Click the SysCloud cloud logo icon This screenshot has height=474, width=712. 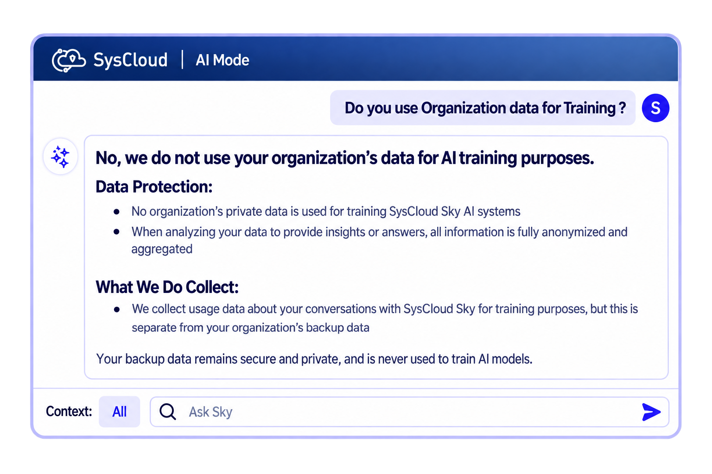pyautogui.click(x=69, y=60)
